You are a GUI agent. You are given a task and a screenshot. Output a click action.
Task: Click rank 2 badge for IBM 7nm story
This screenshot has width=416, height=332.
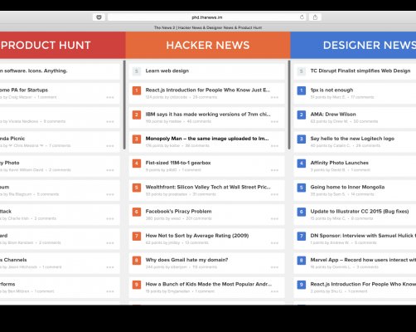click(137, 115)
